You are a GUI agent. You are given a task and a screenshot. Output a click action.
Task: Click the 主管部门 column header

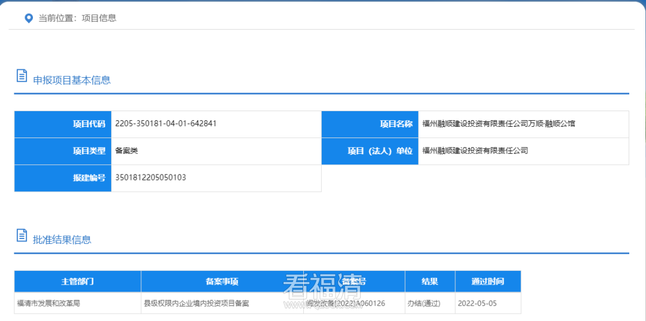click(78, 282)
